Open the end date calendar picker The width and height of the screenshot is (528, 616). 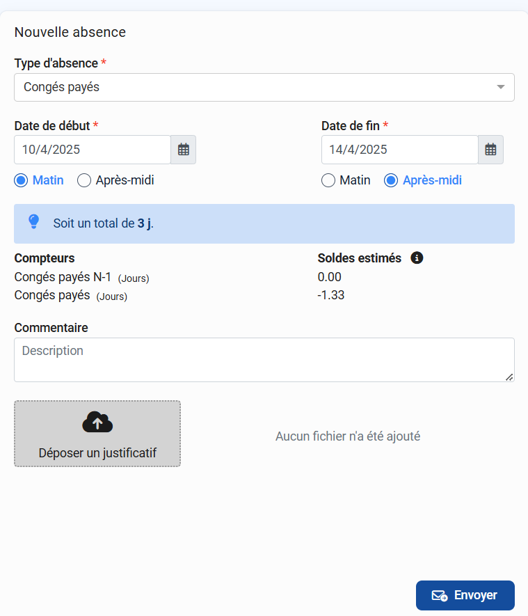490,150
